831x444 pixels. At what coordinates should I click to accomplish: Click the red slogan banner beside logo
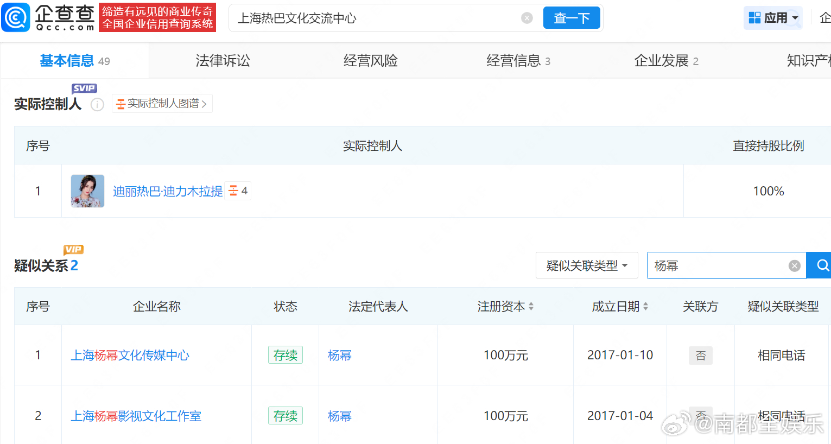point(157,17)
